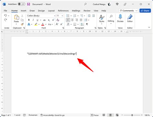This screenshot has width=153, height=117.
Task: Toggle Show/Hide paragraph marks
Action: point(87,24)
